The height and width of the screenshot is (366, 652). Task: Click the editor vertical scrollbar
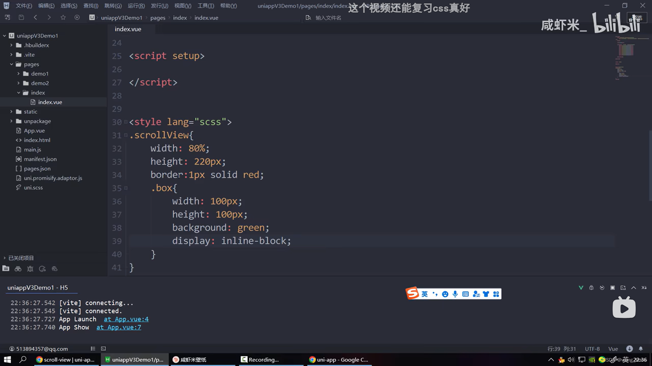click(x=650, y=166)
